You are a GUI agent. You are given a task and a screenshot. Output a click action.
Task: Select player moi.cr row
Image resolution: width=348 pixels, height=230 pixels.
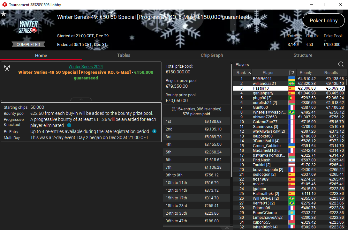289,184
